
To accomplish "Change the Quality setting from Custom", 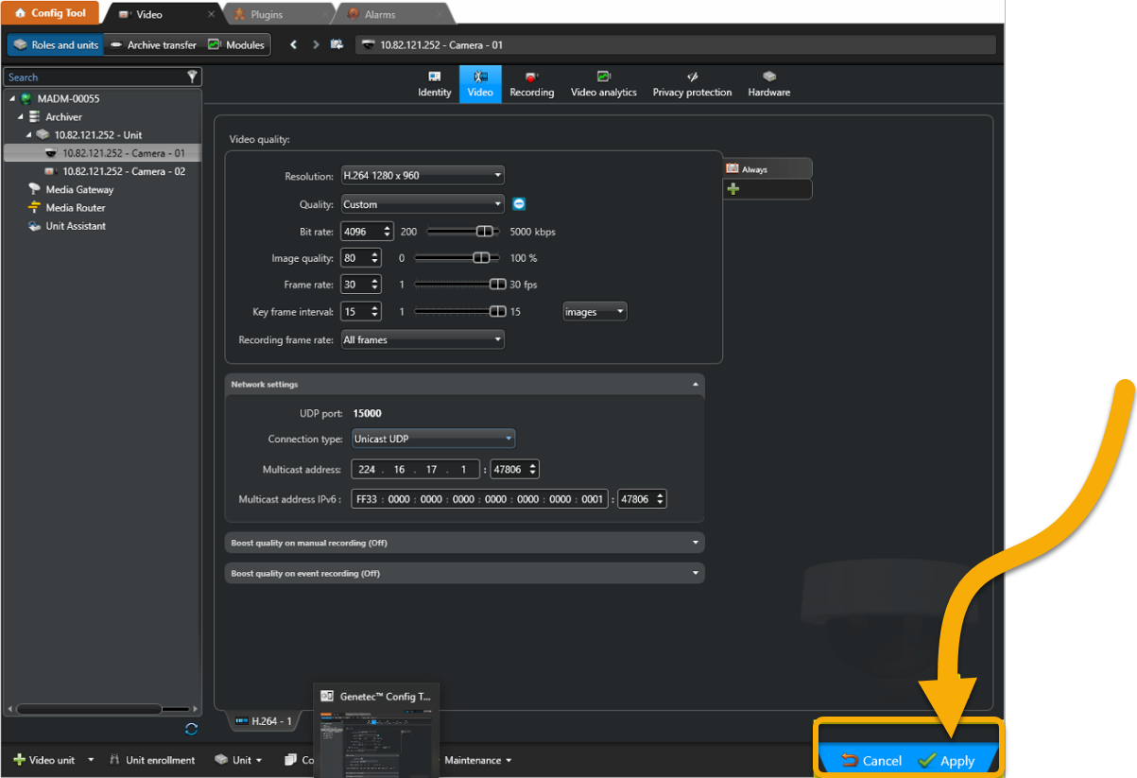I will pyautogui.click(x=498, y=203).
